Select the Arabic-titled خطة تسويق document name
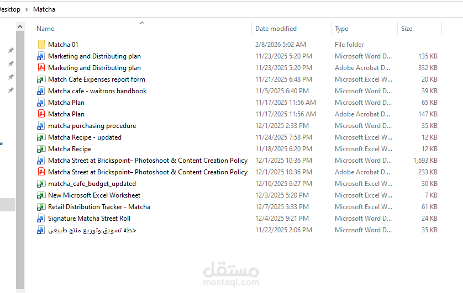 coord(92,230)
